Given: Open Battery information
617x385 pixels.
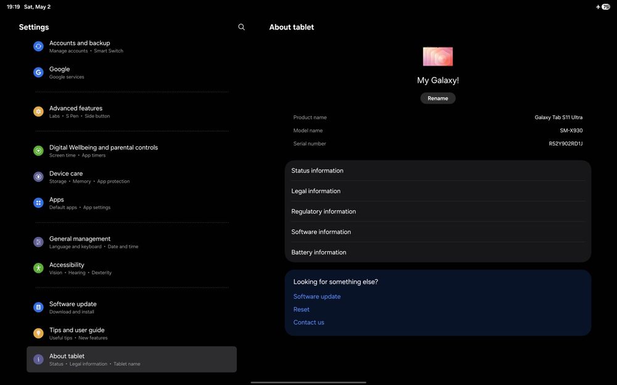Looking at the screenshot, I should point(437,252).
